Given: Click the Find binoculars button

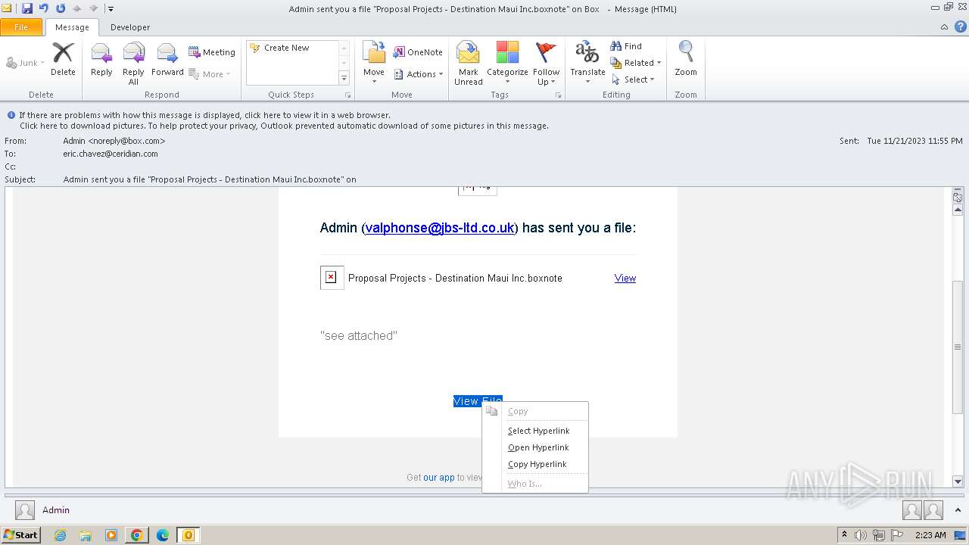Looking at the screenshot, I should point(626,46).
